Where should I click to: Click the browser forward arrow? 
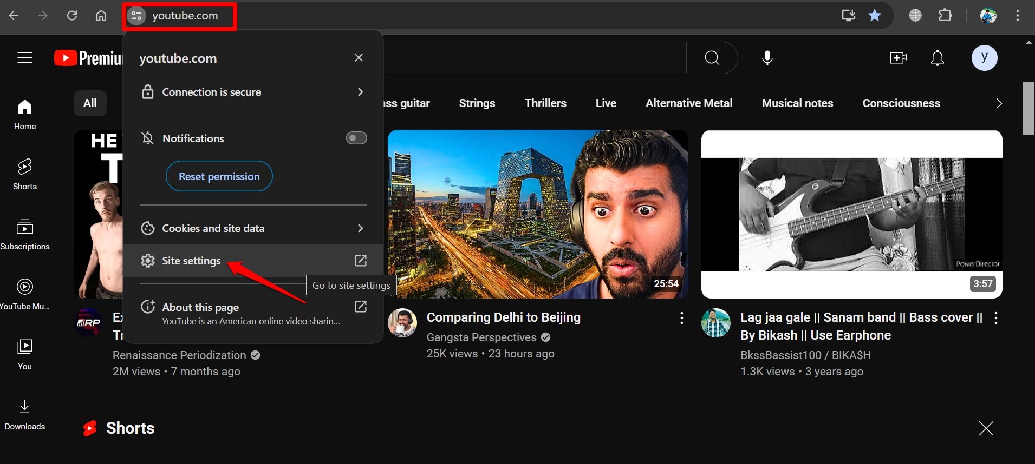coord(43,16)
